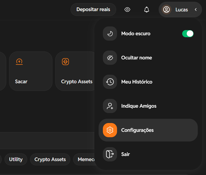This screenshot has height=175, width=206.
Task: Click the clock history icon
Action: coord(110,82)
